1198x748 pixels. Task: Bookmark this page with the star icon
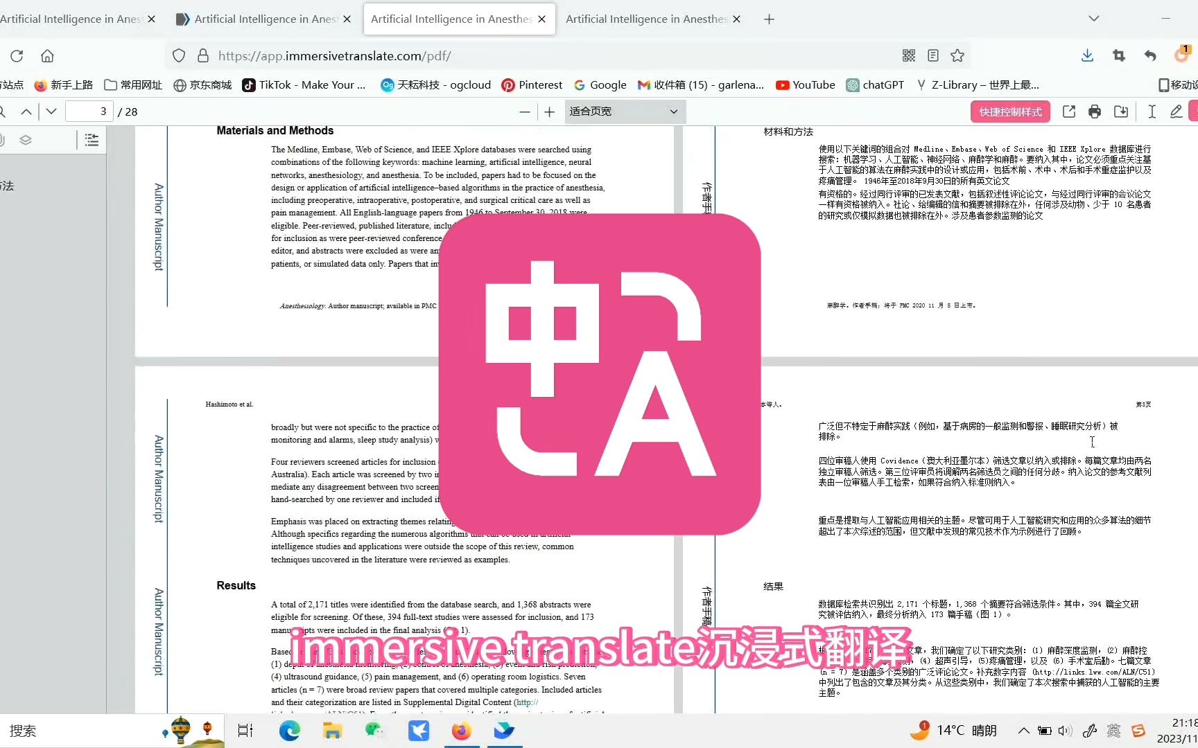click(x=957, y=56)
